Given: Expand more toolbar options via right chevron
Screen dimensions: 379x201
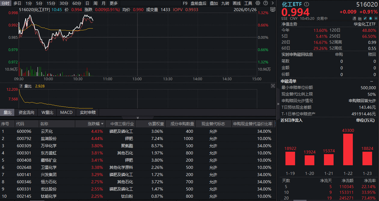Looking at the screenshot, I should point(273,3).
